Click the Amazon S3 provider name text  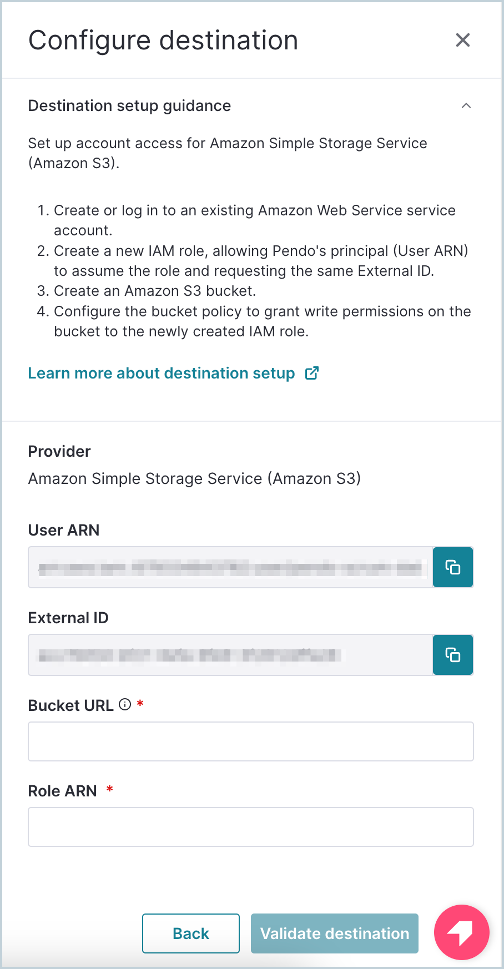195,478
